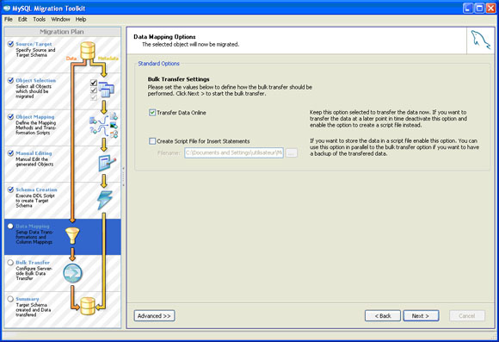Viewport: 499px width, 342px height.
Task: Click the MySQL Migration Toolkit title icon
Action: tap(7, 8)
